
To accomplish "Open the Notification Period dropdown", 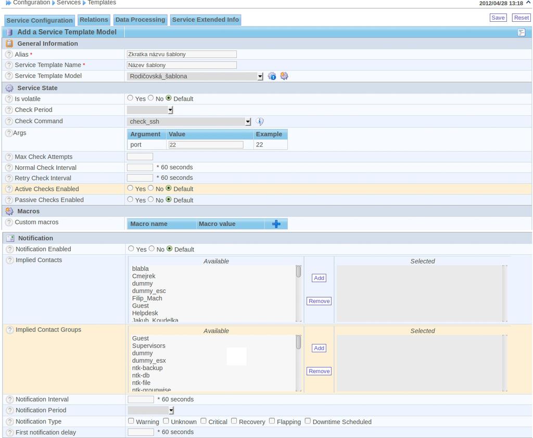I will point(151,410).
